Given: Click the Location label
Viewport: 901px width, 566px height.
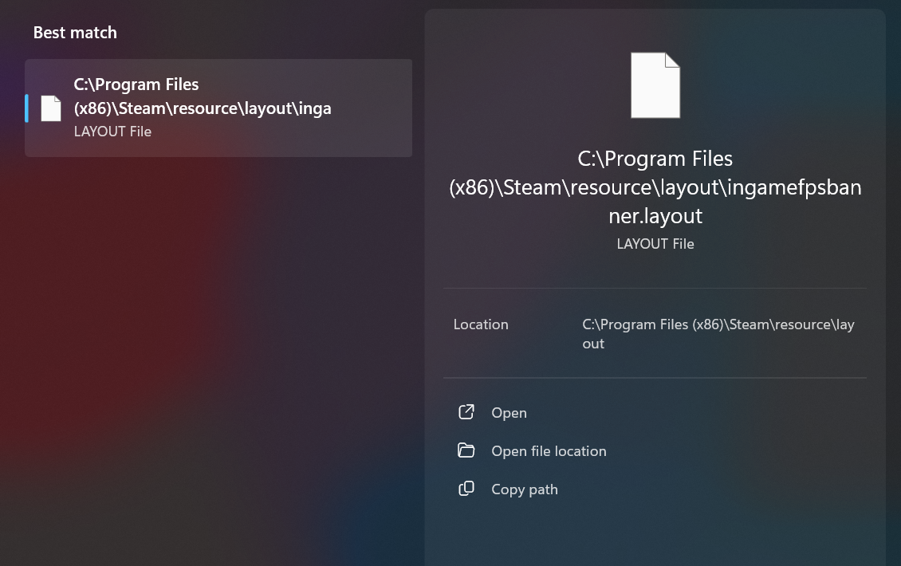Looking at the screenshot, I should click(x=481, y=324).
